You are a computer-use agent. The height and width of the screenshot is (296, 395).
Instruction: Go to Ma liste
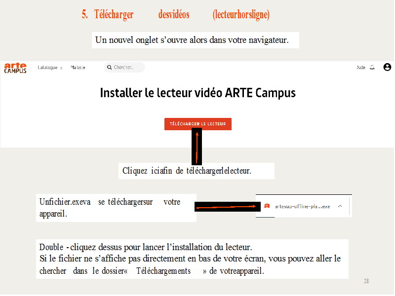click(x=78, y=68)
